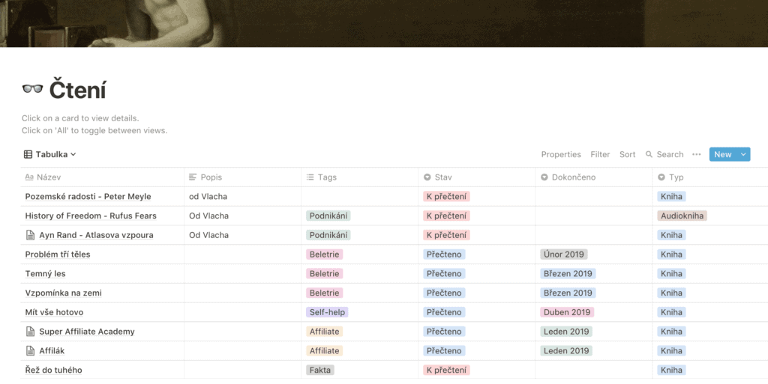Viewport: 768px width, 384px height.
Task: Click the page cover image
Action: (x=384, y=23)
